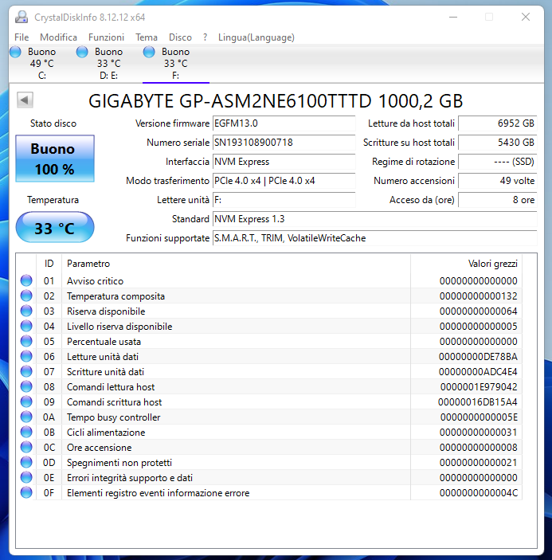Select the Temperatura composita parameter name

click(x=116, y=296)
